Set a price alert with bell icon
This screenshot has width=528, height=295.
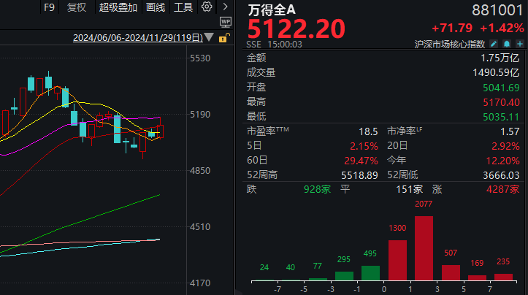tap(507, 44)
